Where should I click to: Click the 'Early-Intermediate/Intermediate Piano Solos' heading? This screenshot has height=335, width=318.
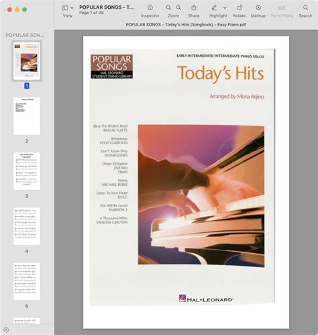(x=220, y=56)
